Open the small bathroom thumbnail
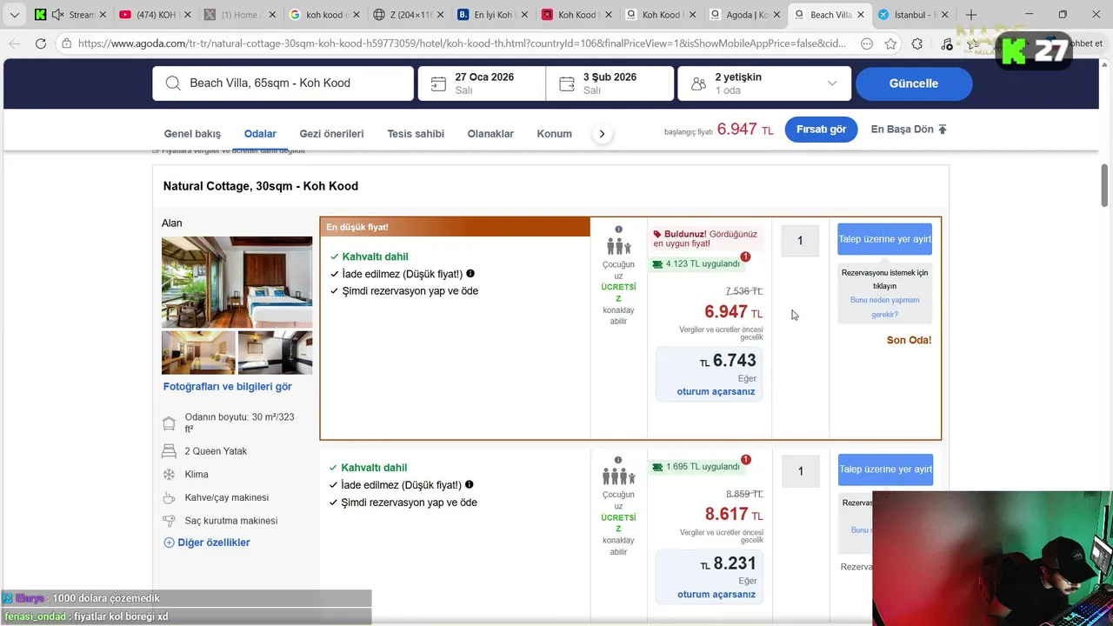This screenshot has height=626, width=1113. (275, 352)
